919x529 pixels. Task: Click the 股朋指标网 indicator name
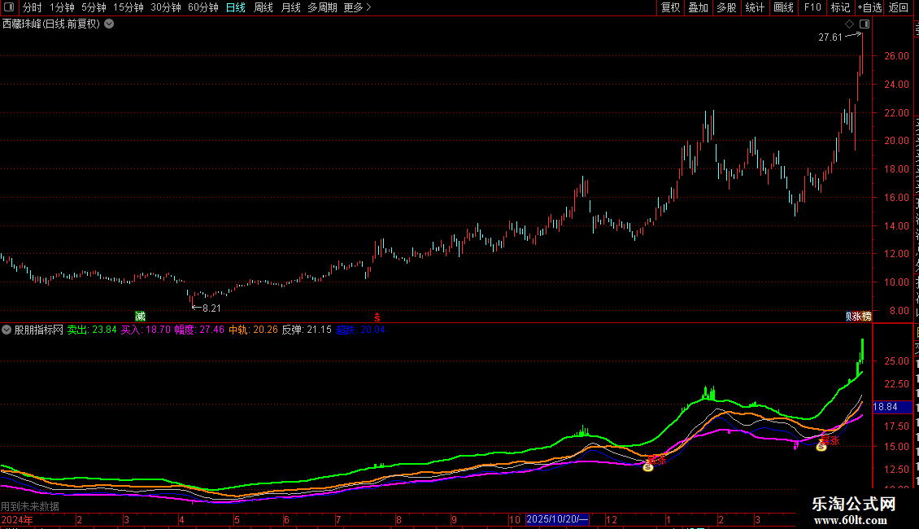pos(39,330)
